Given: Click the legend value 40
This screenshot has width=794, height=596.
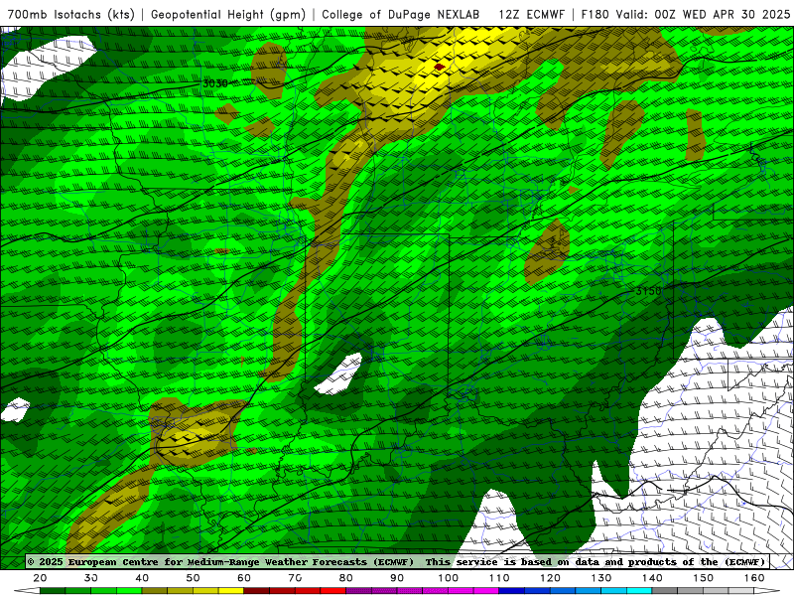Looking at the screenshot, I should 142,578.
